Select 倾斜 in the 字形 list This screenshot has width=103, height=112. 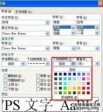pos(62,30)
